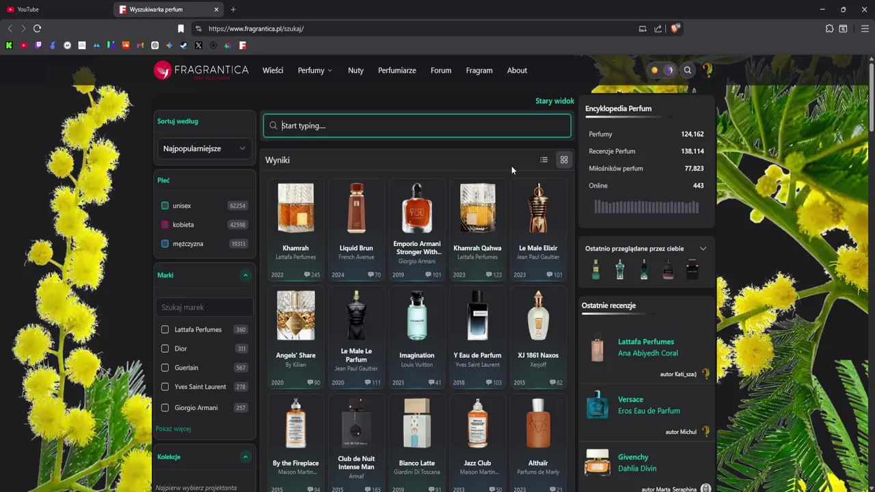
Task: Open Brave Shields icon
Action: pyautogui.click(x=675, y=29)
